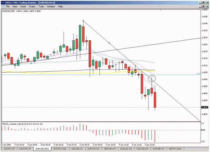Switch to the USDCHF,H4 chart tab
This screenshot has width=210, height=152.
(25, 149)
